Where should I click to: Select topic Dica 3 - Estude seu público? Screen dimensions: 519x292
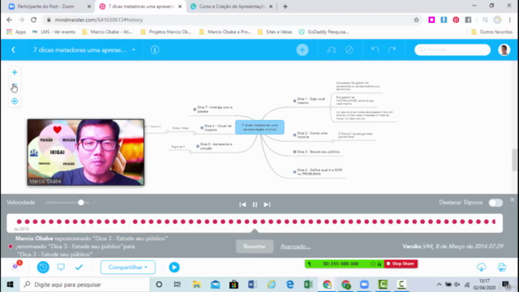tap(316, 152)
